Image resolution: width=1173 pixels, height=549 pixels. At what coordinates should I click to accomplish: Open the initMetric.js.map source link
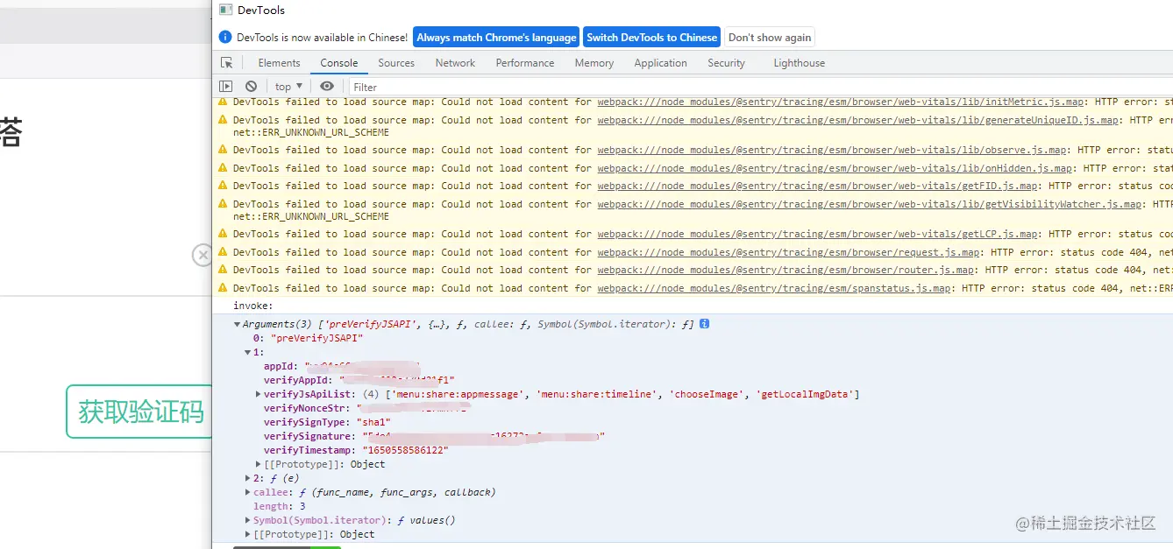pyautogui.click(x=841, y=102)
